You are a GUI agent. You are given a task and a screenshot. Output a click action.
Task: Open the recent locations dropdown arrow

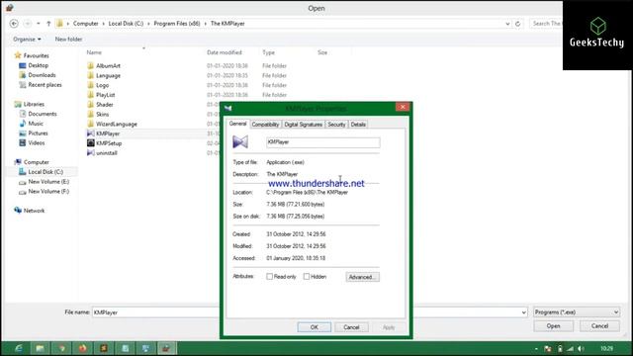[x=39, y=24]
